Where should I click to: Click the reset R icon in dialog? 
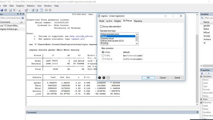click(x=104, y=78)
